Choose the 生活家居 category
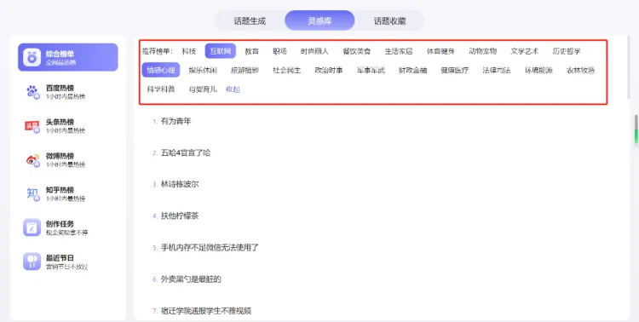639x322 pixels. 399,51
